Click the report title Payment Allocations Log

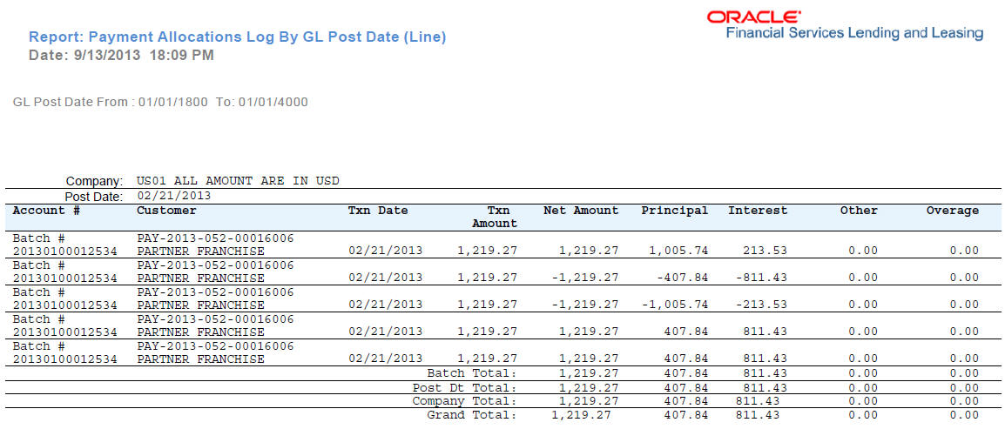238,37
